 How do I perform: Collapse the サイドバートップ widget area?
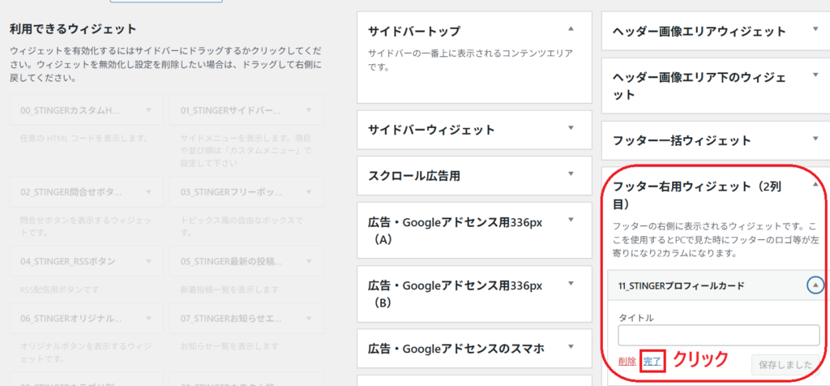(571, 28)
